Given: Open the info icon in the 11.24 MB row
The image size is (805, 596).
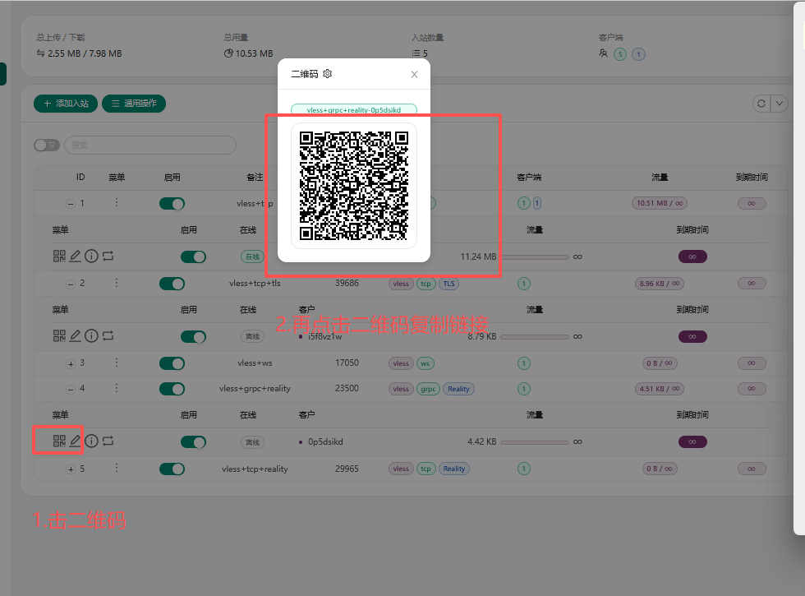Looking at the screenshot, I should click(91, 255).
